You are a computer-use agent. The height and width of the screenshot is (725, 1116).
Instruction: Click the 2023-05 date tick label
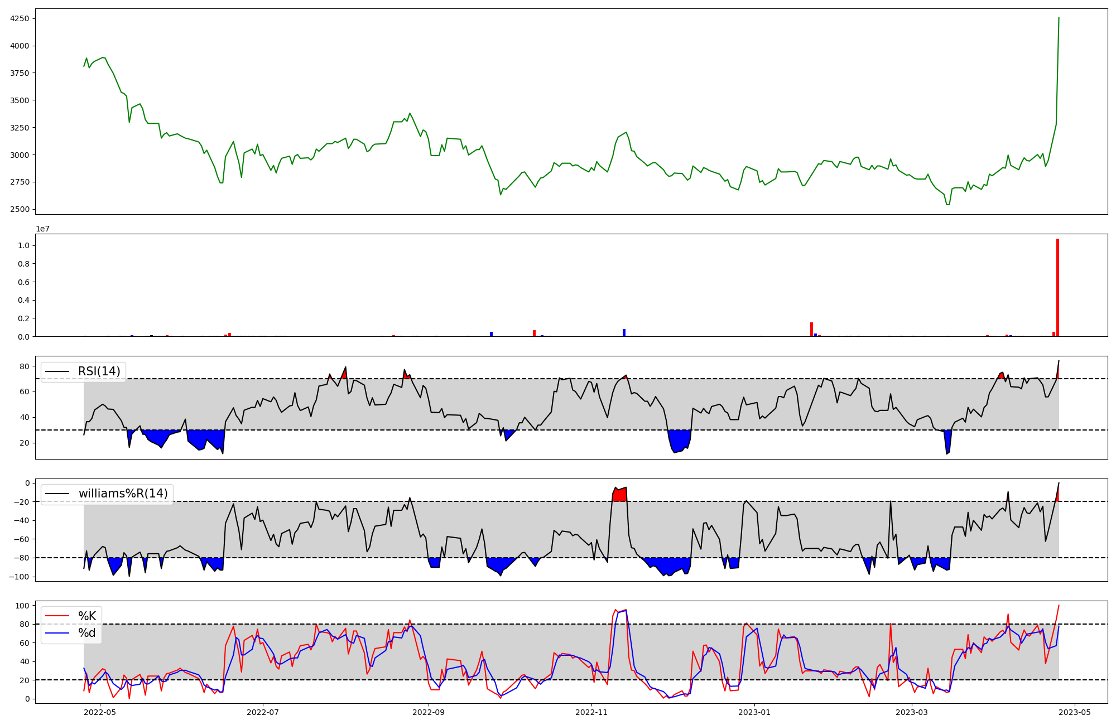pos(1075,712)
